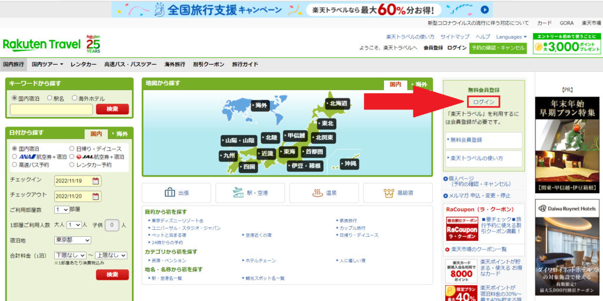The width and height of the screenshot is (603, 301).
Task: Select 北陸 region on the map
Action: click(x=270, y=137)
